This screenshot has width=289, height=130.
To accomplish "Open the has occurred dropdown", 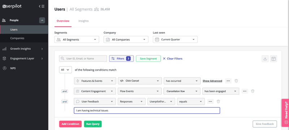I will 182,81.
